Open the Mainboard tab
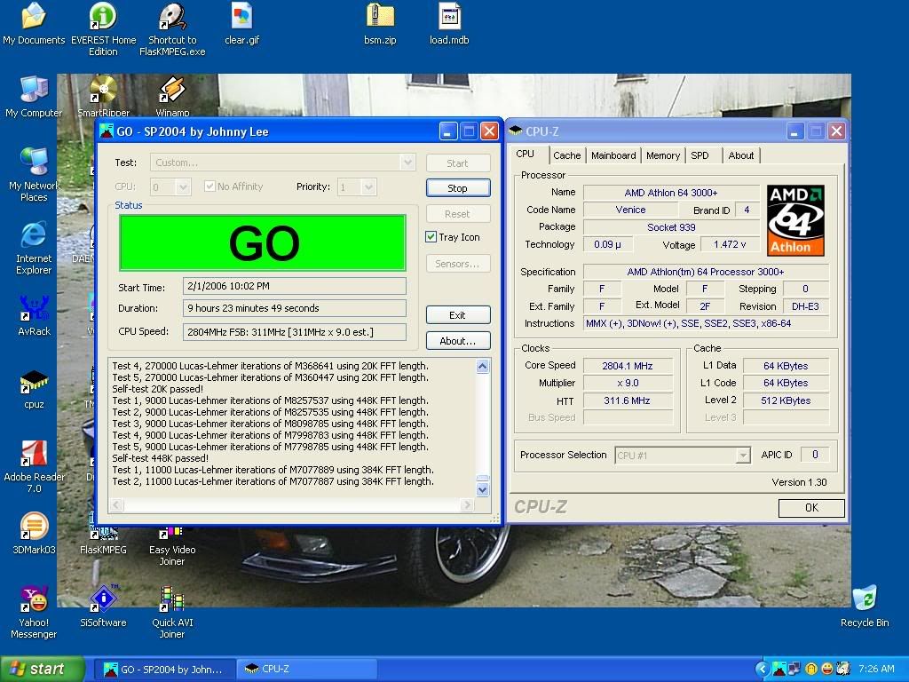 (x=613, y=155)
